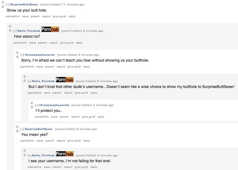Collapse throwawayfourarms' "I'll protect you.." comment
The image size is (238, 170).
[37, 105]
